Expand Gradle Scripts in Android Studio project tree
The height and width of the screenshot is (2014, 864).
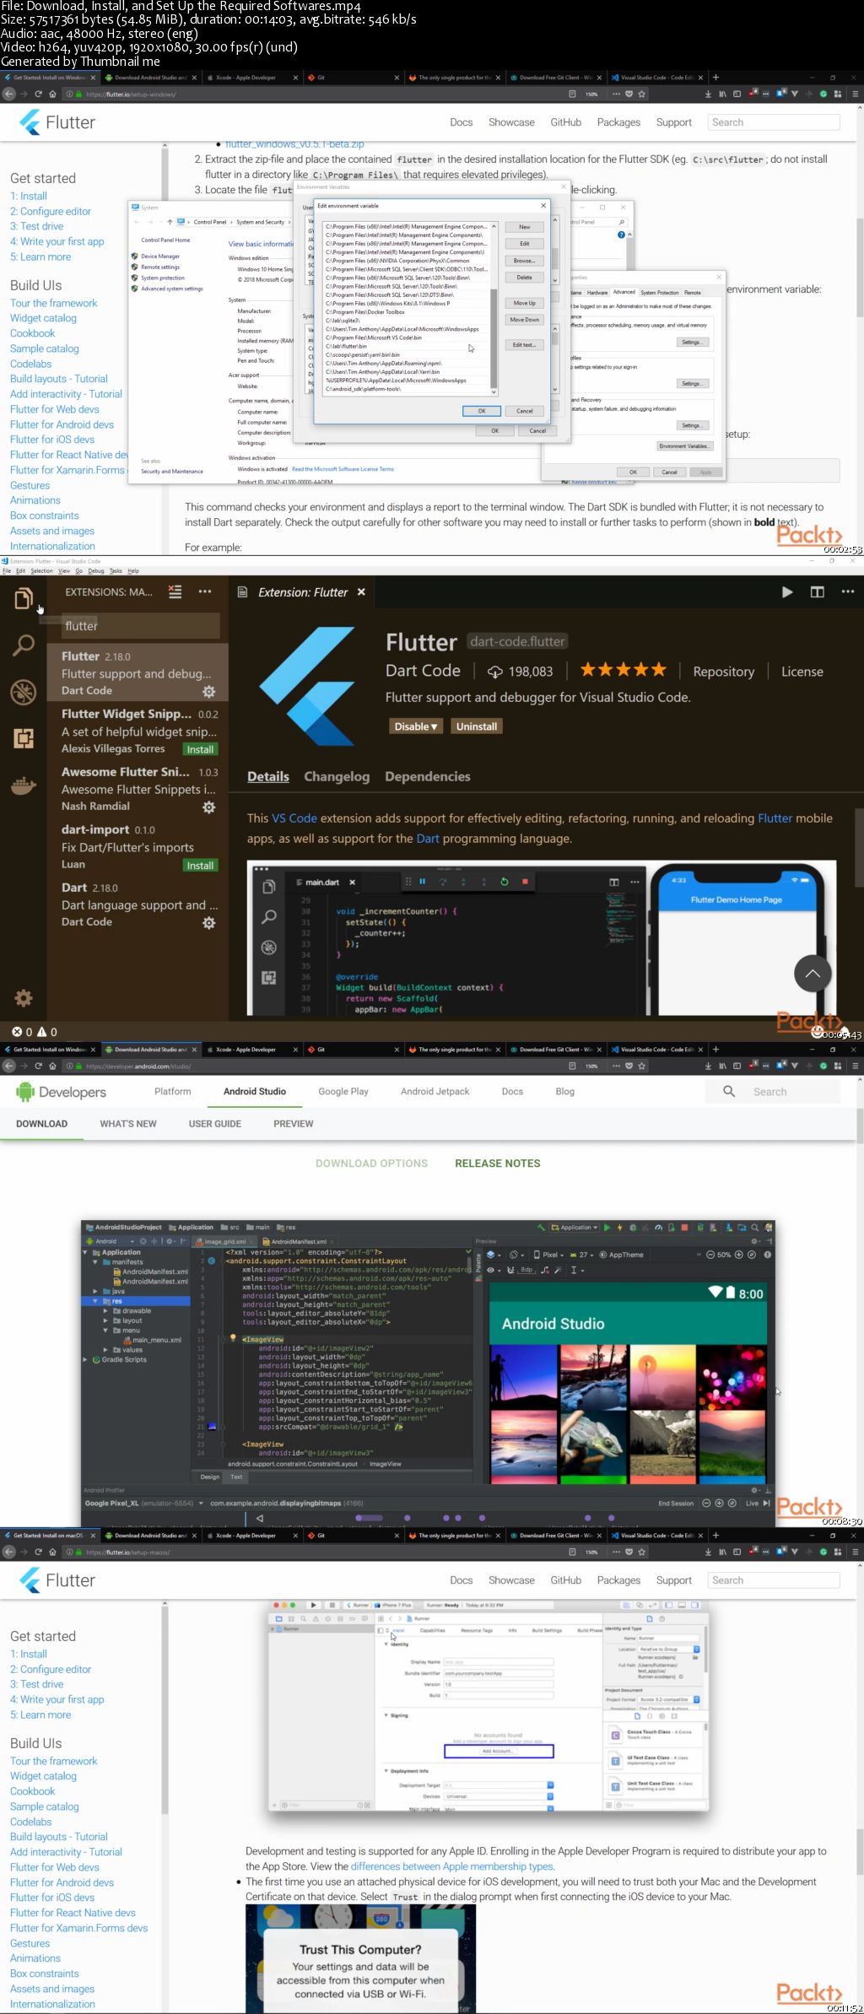(x=85, y=1359)
